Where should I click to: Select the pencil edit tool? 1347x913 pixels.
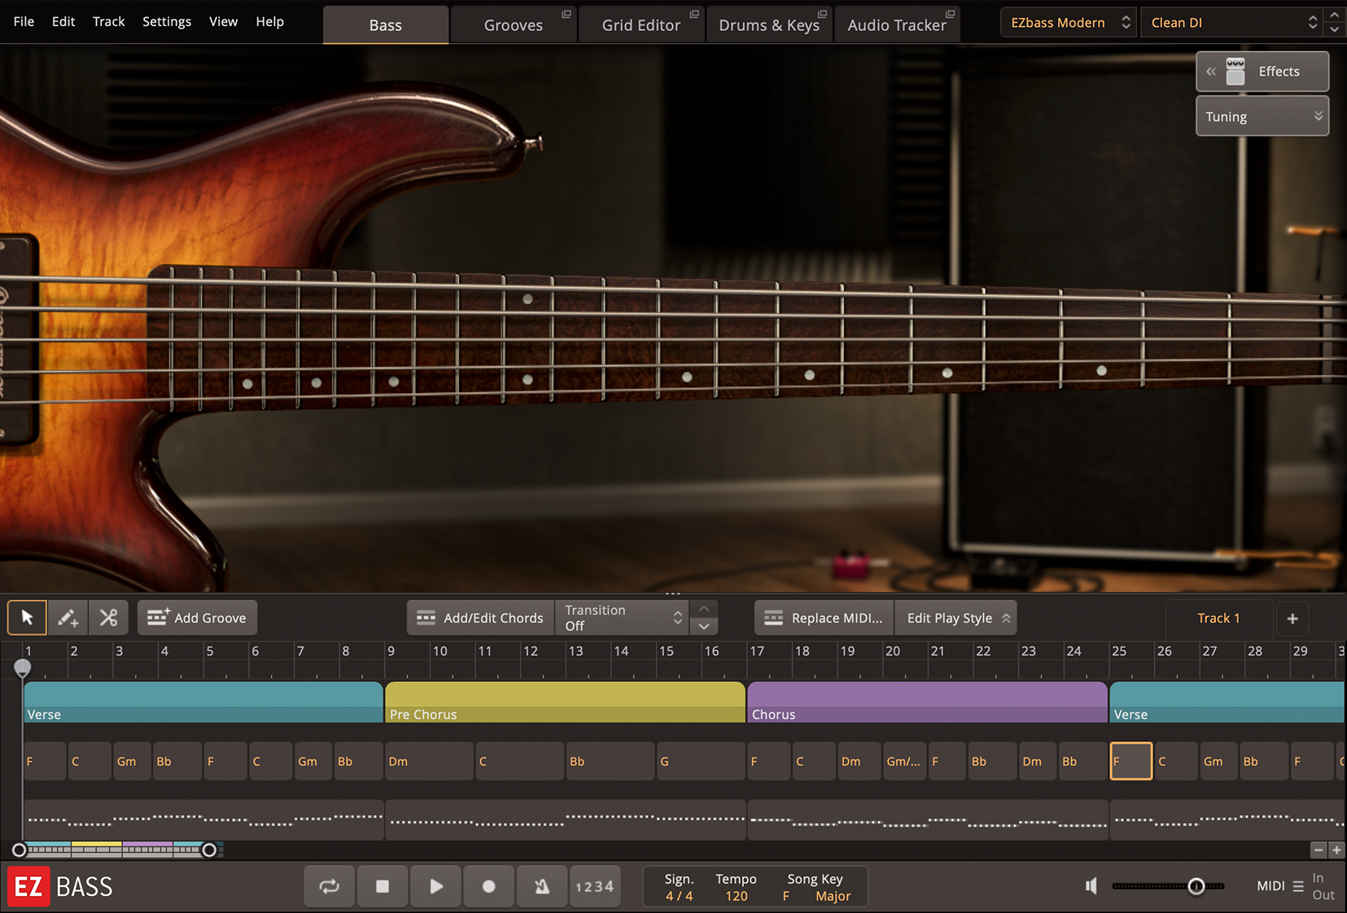point(68,618)
